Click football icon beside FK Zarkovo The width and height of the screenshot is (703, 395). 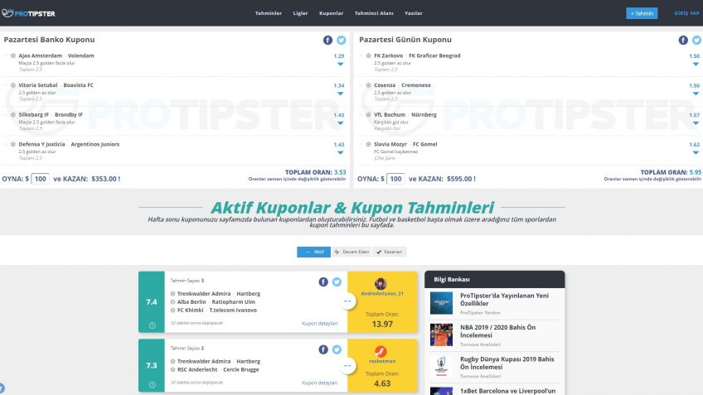click(x=368, y=56)
